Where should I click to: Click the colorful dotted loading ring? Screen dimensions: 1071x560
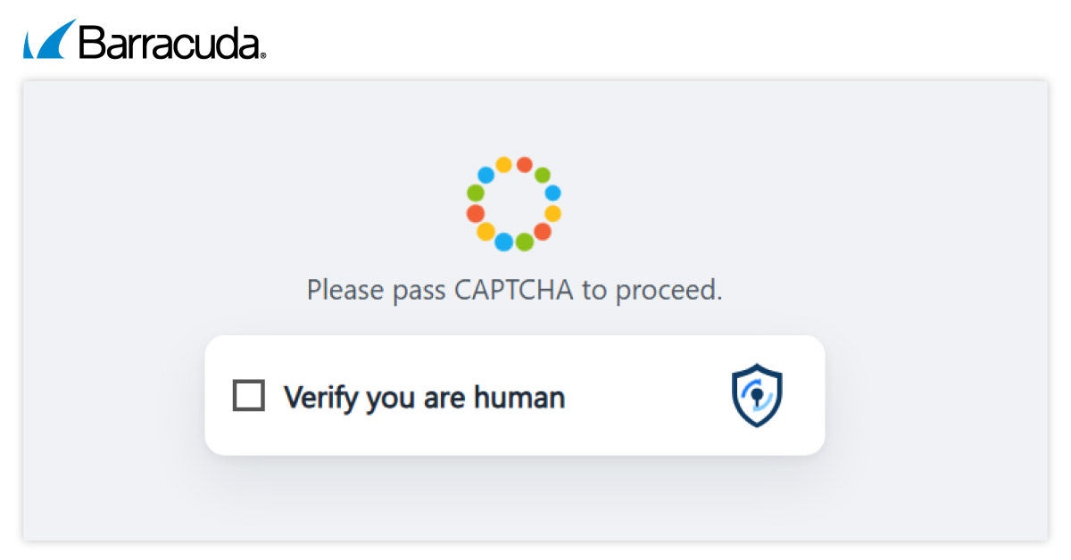coord(514,203)
